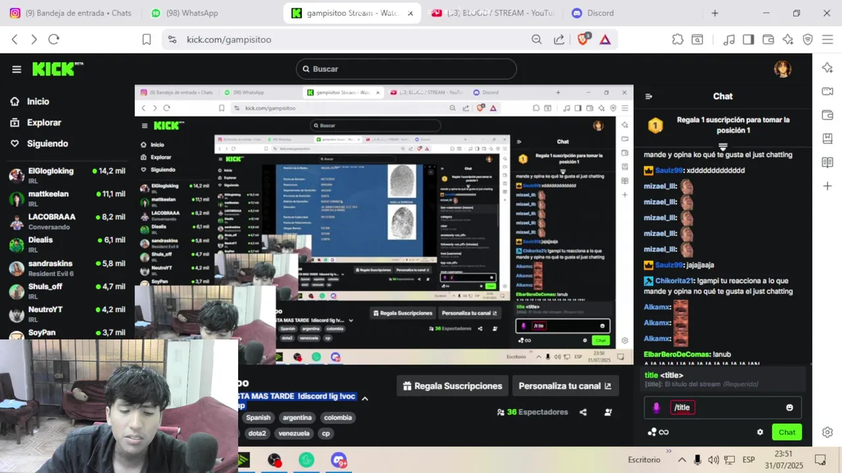Open NeutroYT channel
Screen dimensions: 842x473
pyautogui.click(x=67, y=313)
